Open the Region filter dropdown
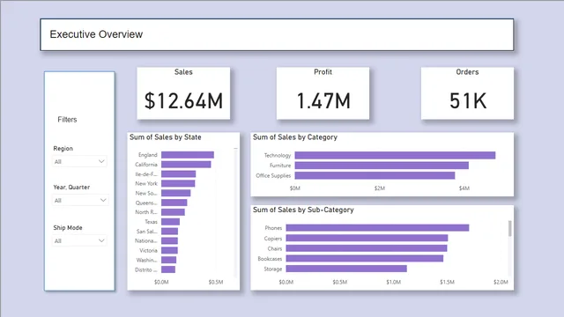This screenshot has width=564, height=317. [x=79, y=161]
